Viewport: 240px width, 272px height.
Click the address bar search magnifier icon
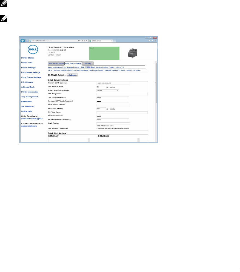click(x=79, y=41)
